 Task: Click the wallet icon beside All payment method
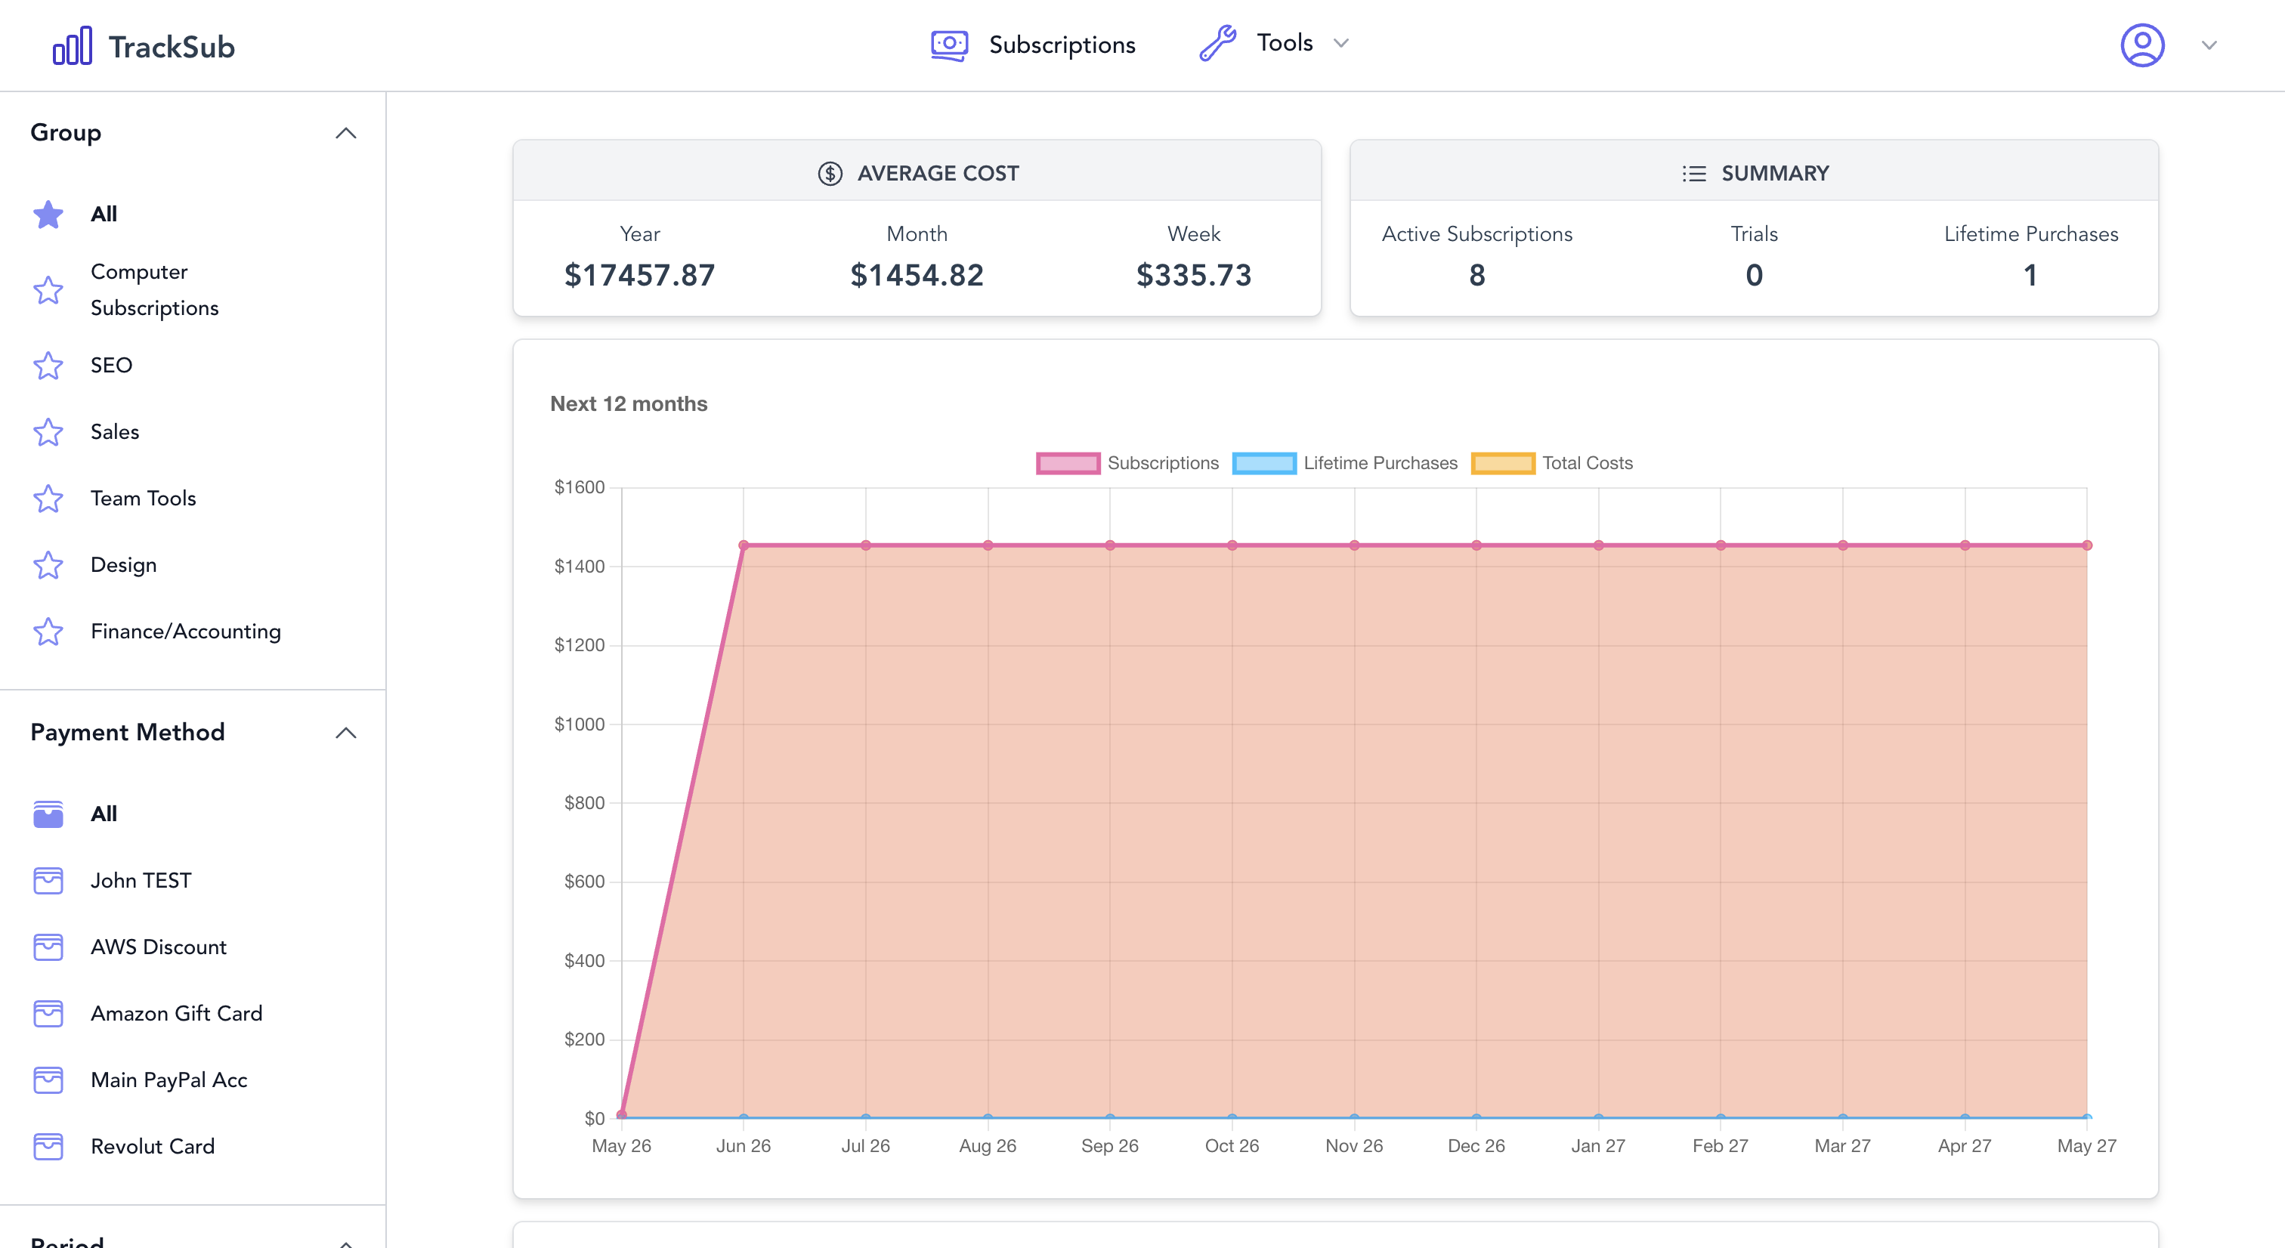pos(48,814)
